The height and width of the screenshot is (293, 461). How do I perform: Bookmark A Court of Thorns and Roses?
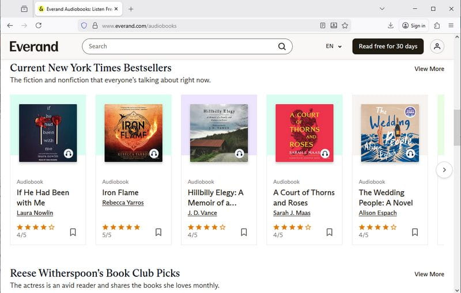coord(329,232)
